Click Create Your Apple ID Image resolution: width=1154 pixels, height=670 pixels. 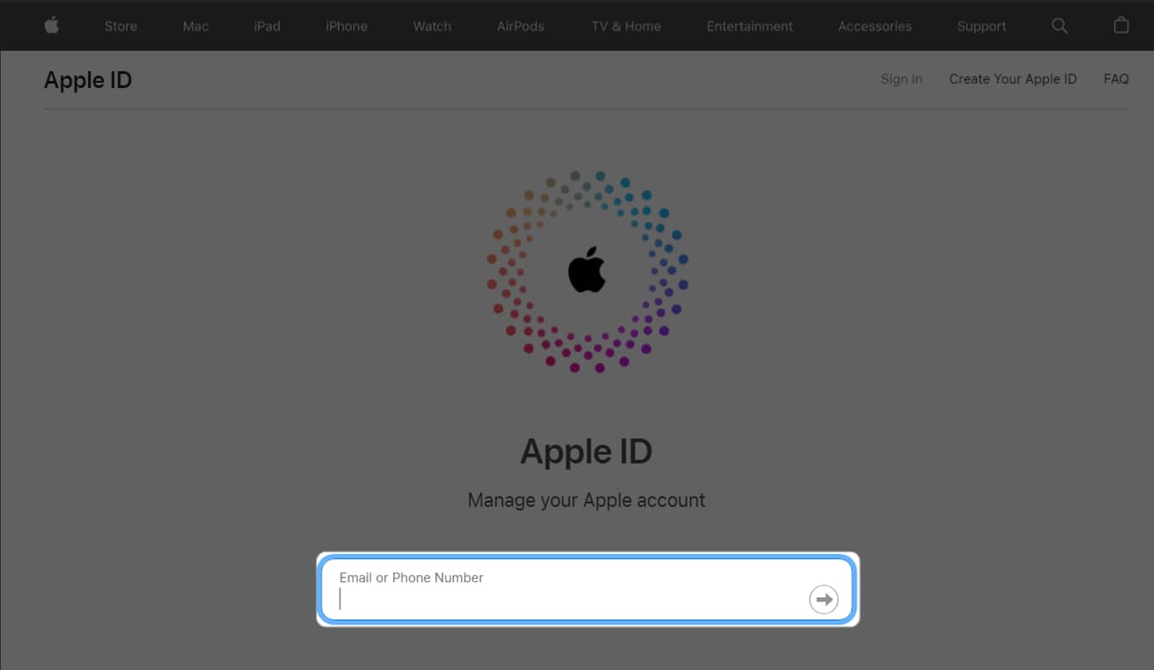[1013, 79]
